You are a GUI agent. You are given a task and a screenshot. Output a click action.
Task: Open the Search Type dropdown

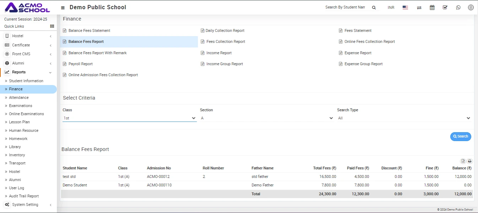pyautogui.click(x=404, y=118)
